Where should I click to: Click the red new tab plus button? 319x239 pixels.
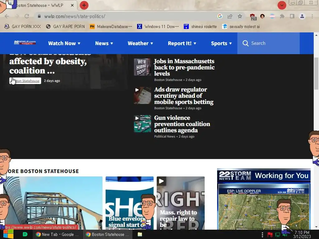pos(84,5)
